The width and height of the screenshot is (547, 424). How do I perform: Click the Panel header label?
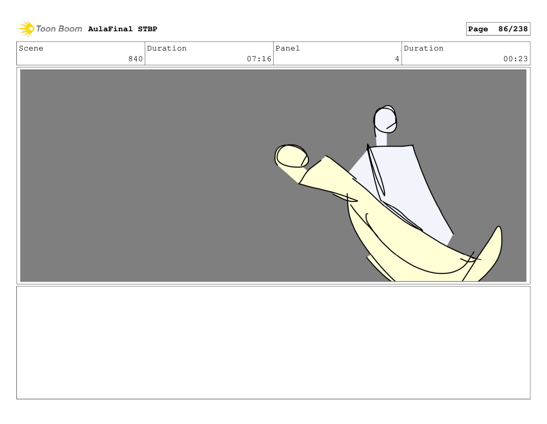point(287,48)
